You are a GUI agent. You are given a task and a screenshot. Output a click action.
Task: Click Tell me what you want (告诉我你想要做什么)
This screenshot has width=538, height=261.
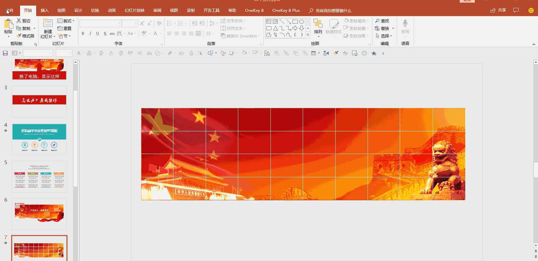point(330,11)
